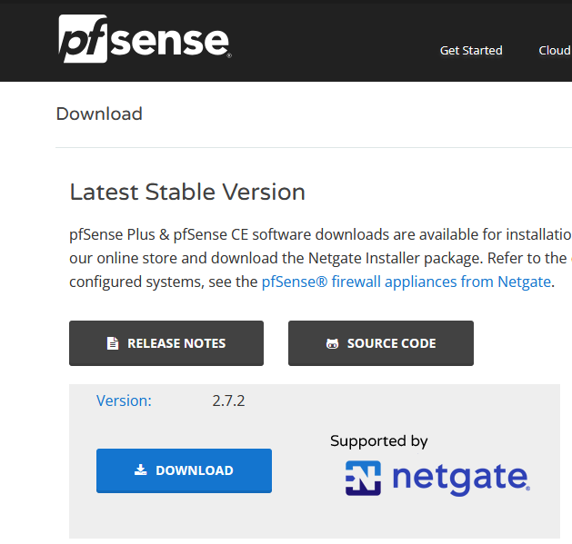Click the registered trademark symbol beside pfSense logo

229,55
